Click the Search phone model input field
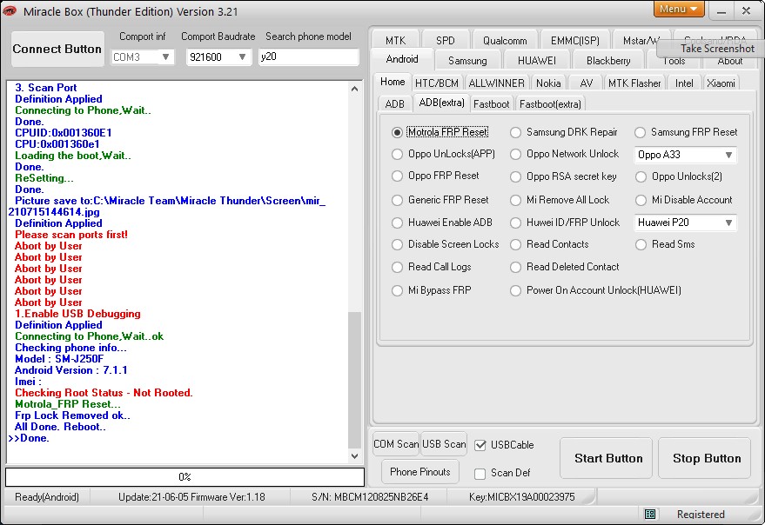The width and height of the screenshot is (765, 525). click(x=309, y=57)
